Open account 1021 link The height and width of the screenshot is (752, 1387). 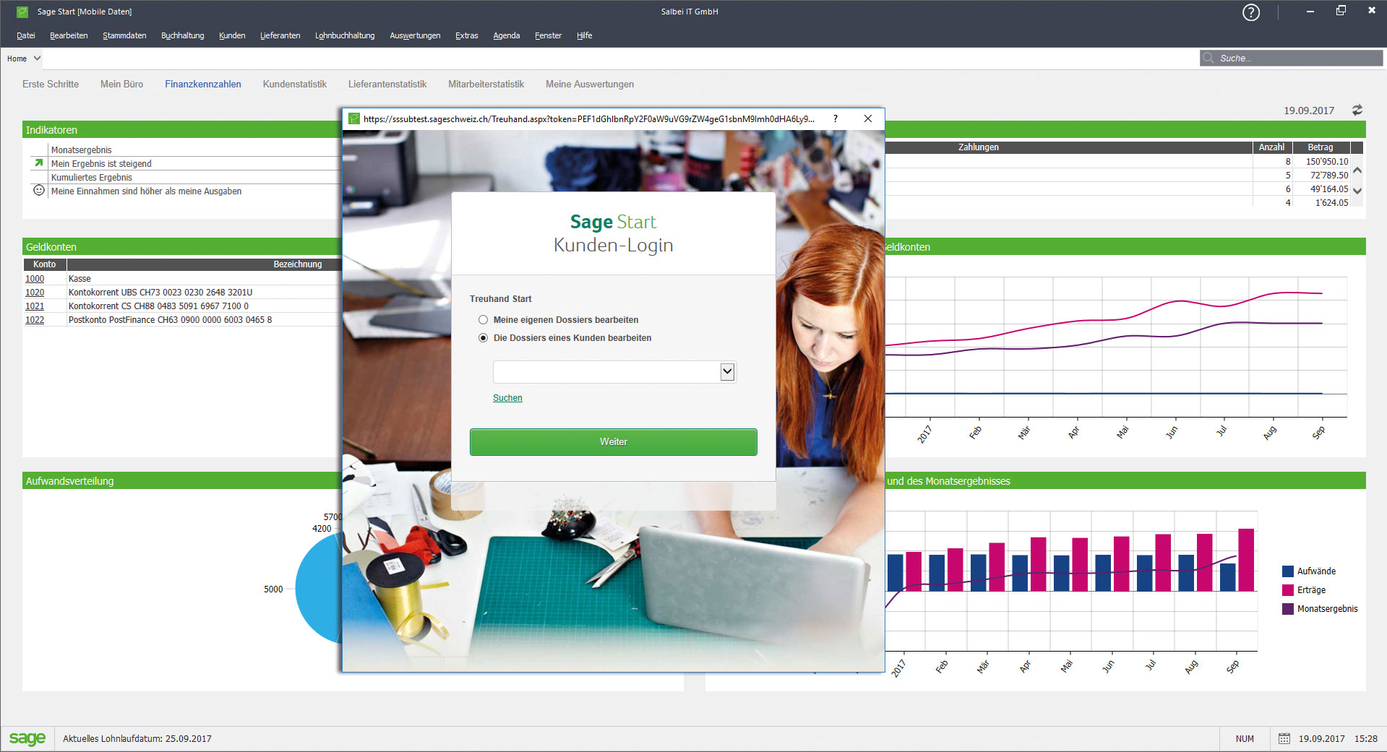coord(35,306)
